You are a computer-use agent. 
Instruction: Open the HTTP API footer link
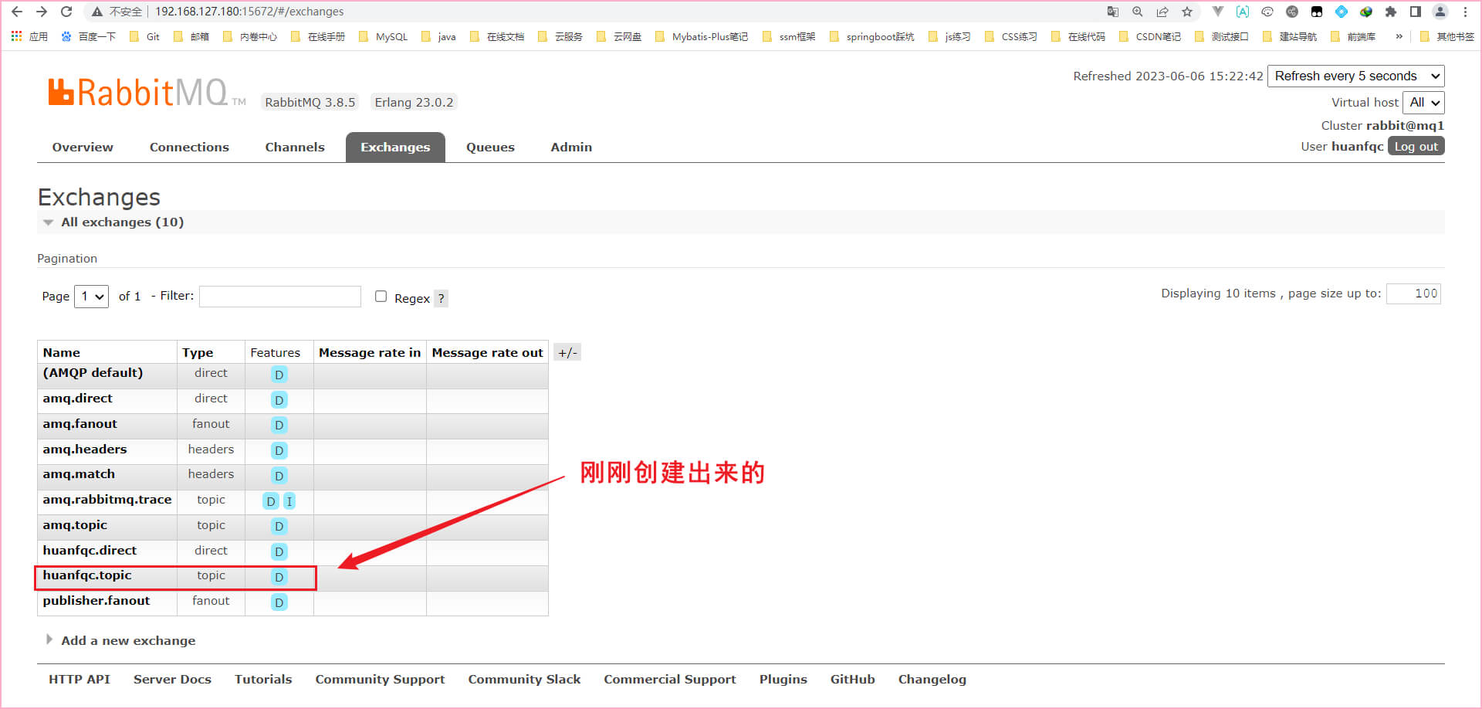coord(80,679)
